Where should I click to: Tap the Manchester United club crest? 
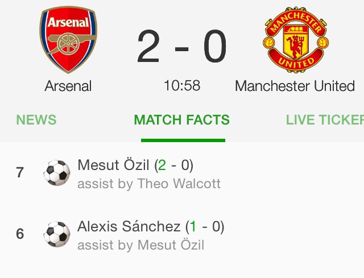click(295, 40)
